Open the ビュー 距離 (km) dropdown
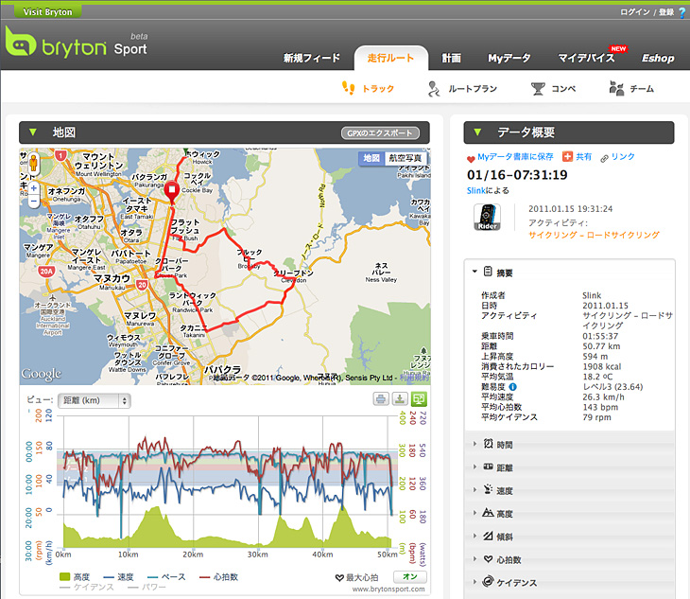 tap(95, 400)
